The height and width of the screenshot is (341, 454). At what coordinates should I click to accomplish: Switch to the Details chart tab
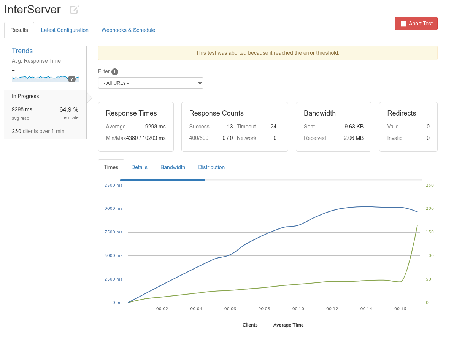[x=139, y=167]
